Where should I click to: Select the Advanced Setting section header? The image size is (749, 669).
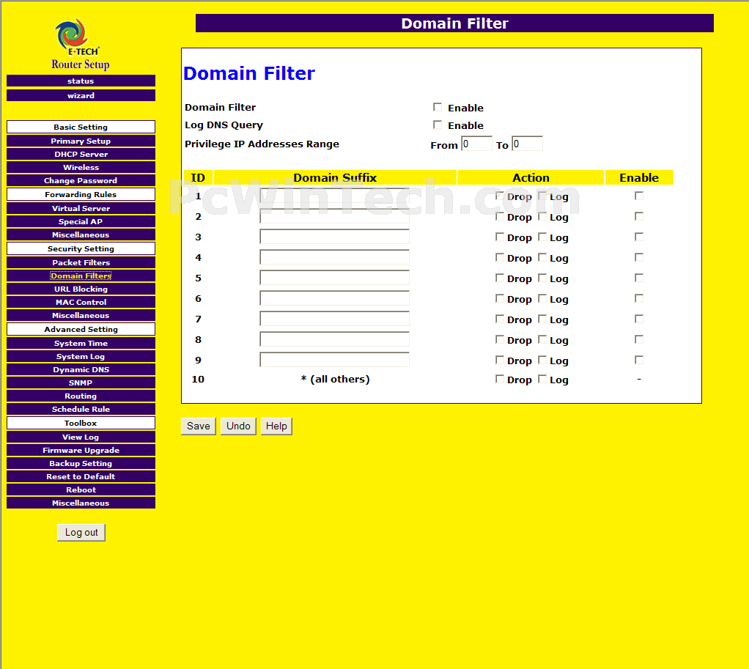pos(81,330)
